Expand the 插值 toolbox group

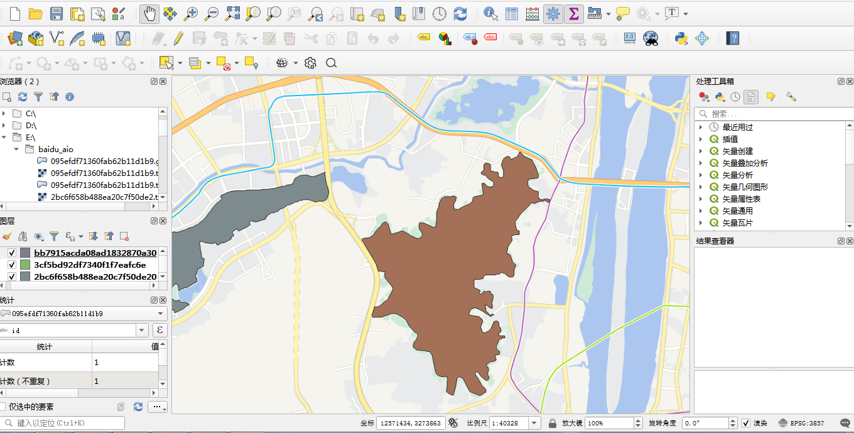pos(701,139)
